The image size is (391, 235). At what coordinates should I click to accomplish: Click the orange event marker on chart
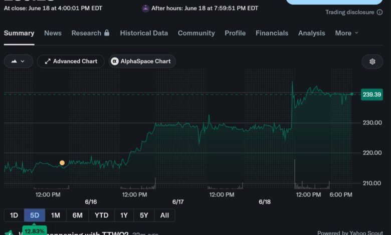click(x=62, y=163)
